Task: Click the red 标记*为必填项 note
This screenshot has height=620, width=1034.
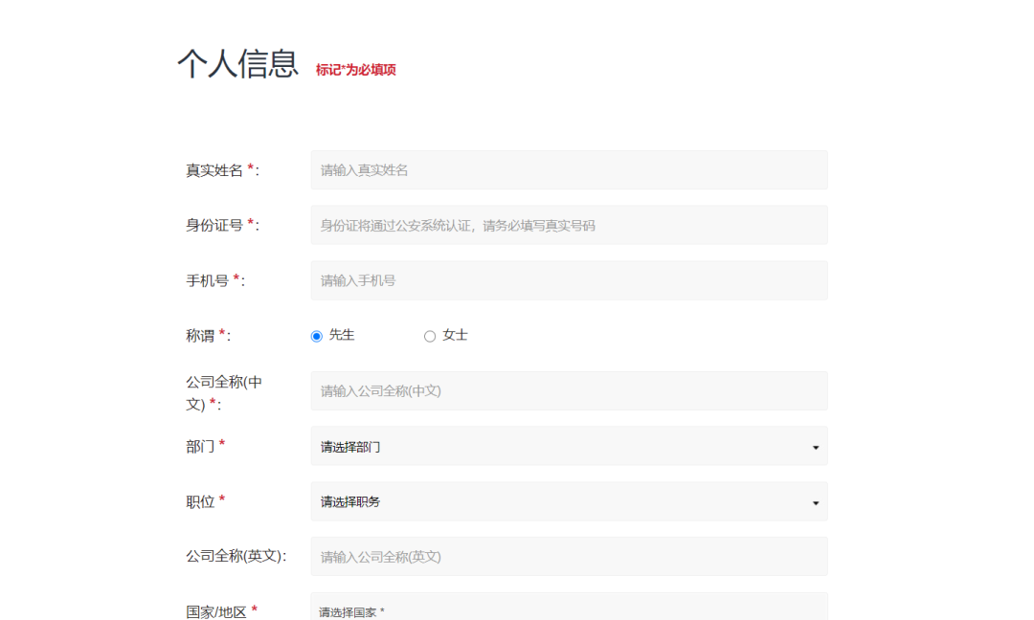Action: tap(356, 70)
